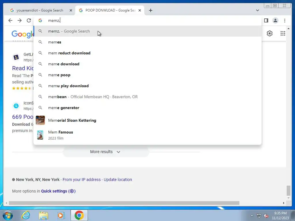
Task: Select the 'membean' Official Membean HQ suggestion
Action: 147,97
